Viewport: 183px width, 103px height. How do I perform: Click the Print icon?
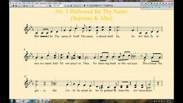click(24, 6)
